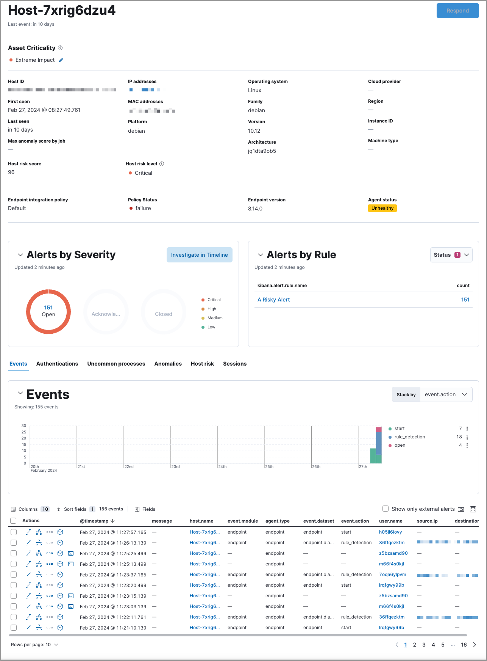487x661 pixels.
Task: Open options menu for rule_detection legend item
Action: coord(467,437)
